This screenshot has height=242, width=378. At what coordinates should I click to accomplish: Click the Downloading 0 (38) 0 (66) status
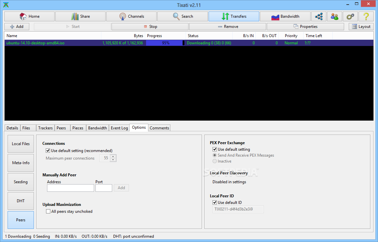point(209,43)
